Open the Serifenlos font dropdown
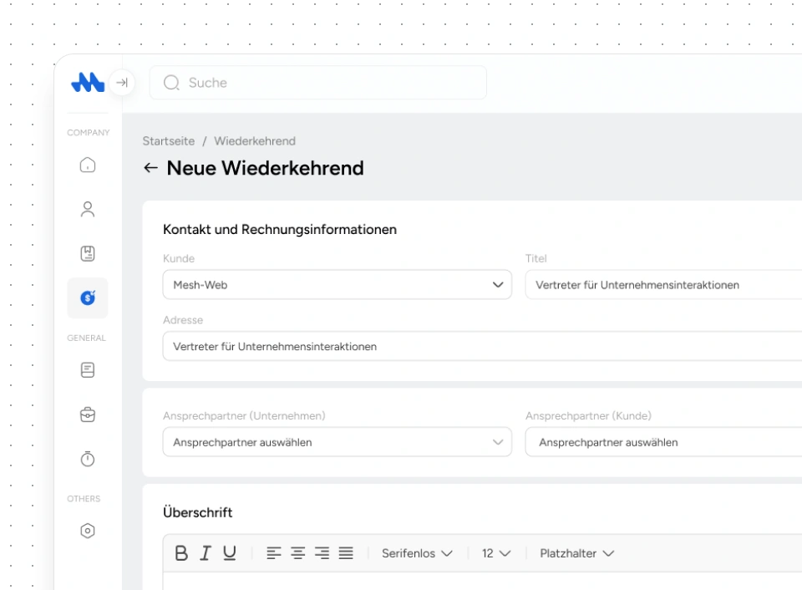The width and height of the screenshot is (802, 590). point(417,553)
